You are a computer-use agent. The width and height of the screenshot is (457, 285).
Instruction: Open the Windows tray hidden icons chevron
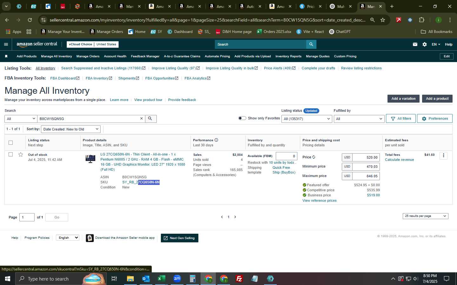[x=393, y=279]
